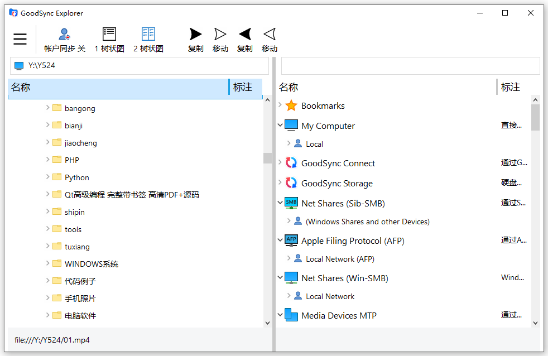Viewport: 548px width, 356px height.
Task: Sort left pane by 名称 column header
Action: [x=118, y=87]
